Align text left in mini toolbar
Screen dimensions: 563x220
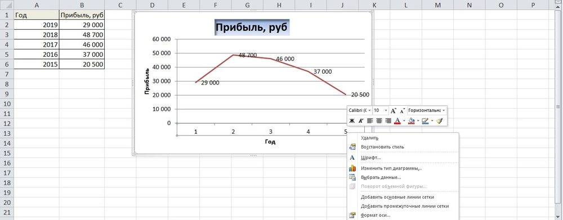tap(370, 120)
